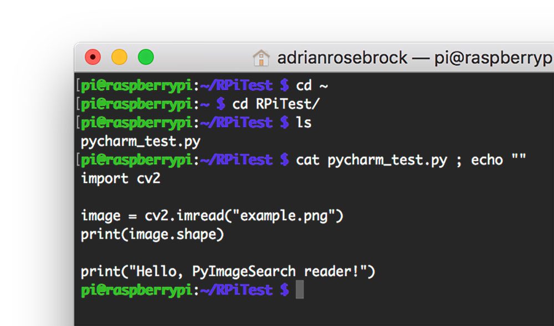Click the home folder icon in title bar
554x326 pixels.
(x=261, y=58)
